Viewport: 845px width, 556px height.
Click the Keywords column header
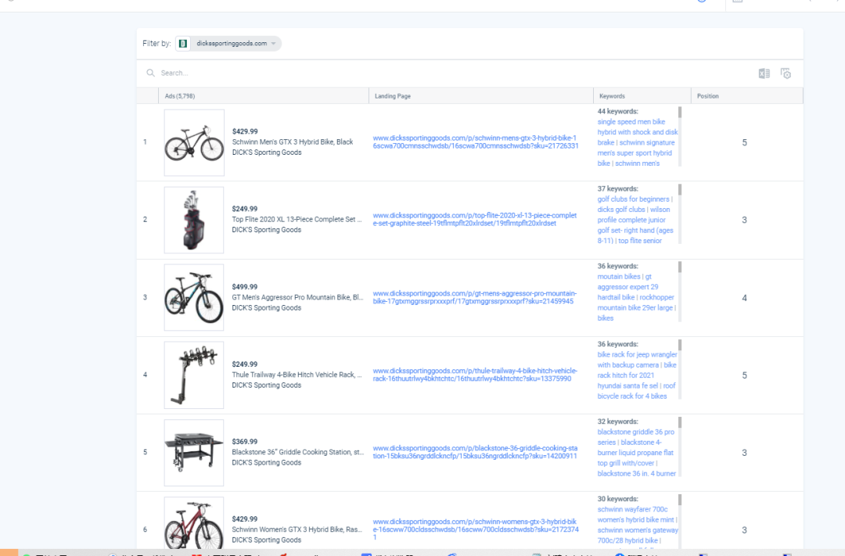point(612,96)
